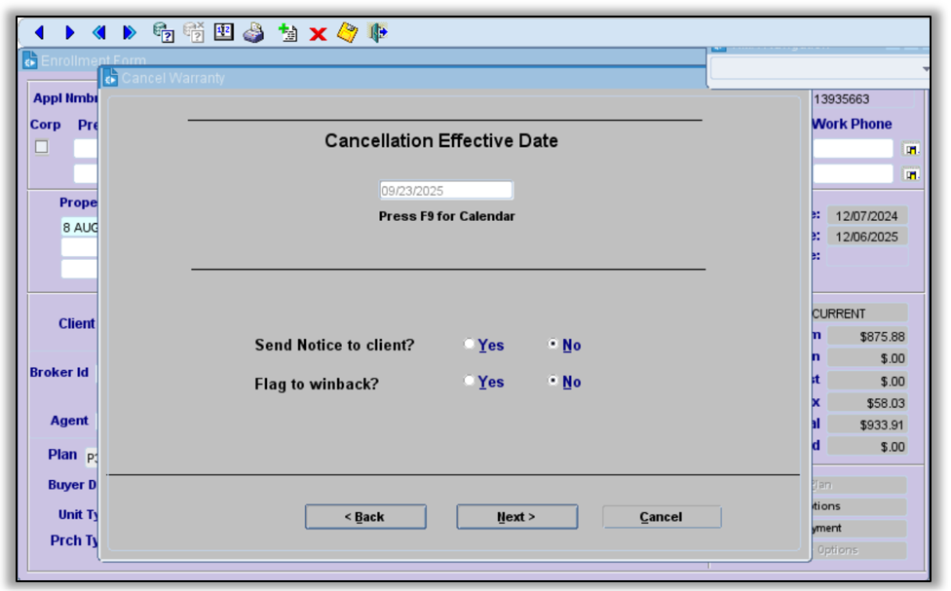The height and width of the screenshot is (591, 951).
Task: Click the printer icon in toolbar
Action: click(x=253, y=33)
